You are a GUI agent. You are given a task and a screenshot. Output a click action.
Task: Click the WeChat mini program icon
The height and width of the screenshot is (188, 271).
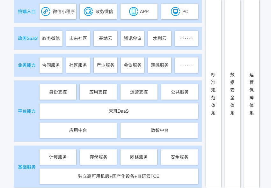coord(46,11)
